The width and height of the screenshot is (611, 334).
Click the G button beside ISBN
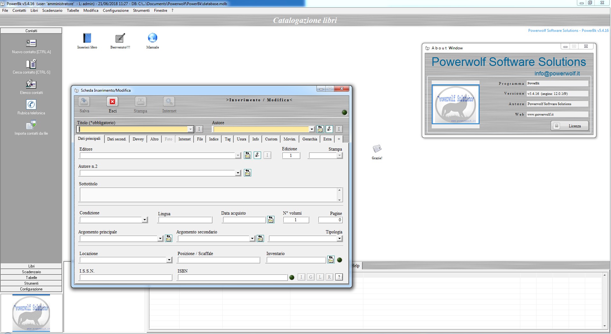click(x=311, y=277)
